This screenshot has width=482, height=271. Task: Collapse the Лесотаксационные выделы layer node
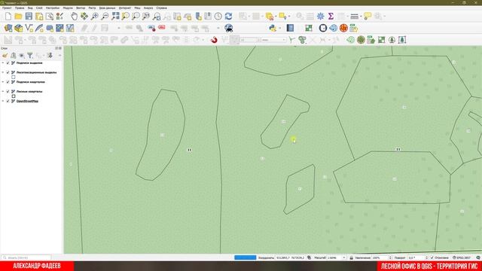pos(3,72)
